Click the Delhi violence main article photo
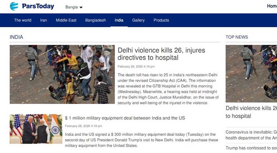Screen dimensions: 277x153 [x=62, y=74]
